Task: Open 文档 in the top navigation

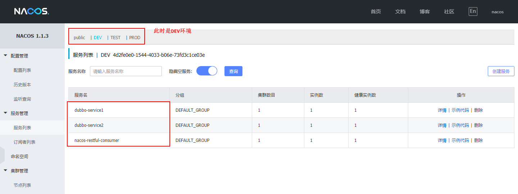Action: (x=400, y=11)
